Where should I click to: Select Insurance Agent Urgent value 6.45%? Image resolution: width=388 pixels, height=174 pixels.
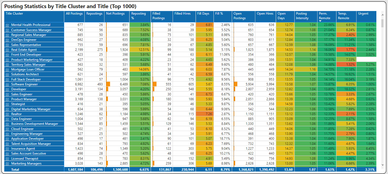[366, 149]
